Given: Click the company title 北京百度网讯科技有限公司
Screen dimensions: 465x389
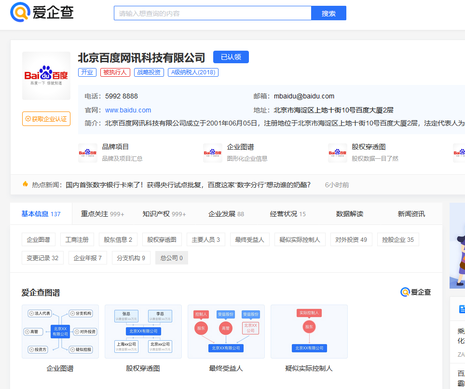Looking at the screenshot, I should [141, 57].
